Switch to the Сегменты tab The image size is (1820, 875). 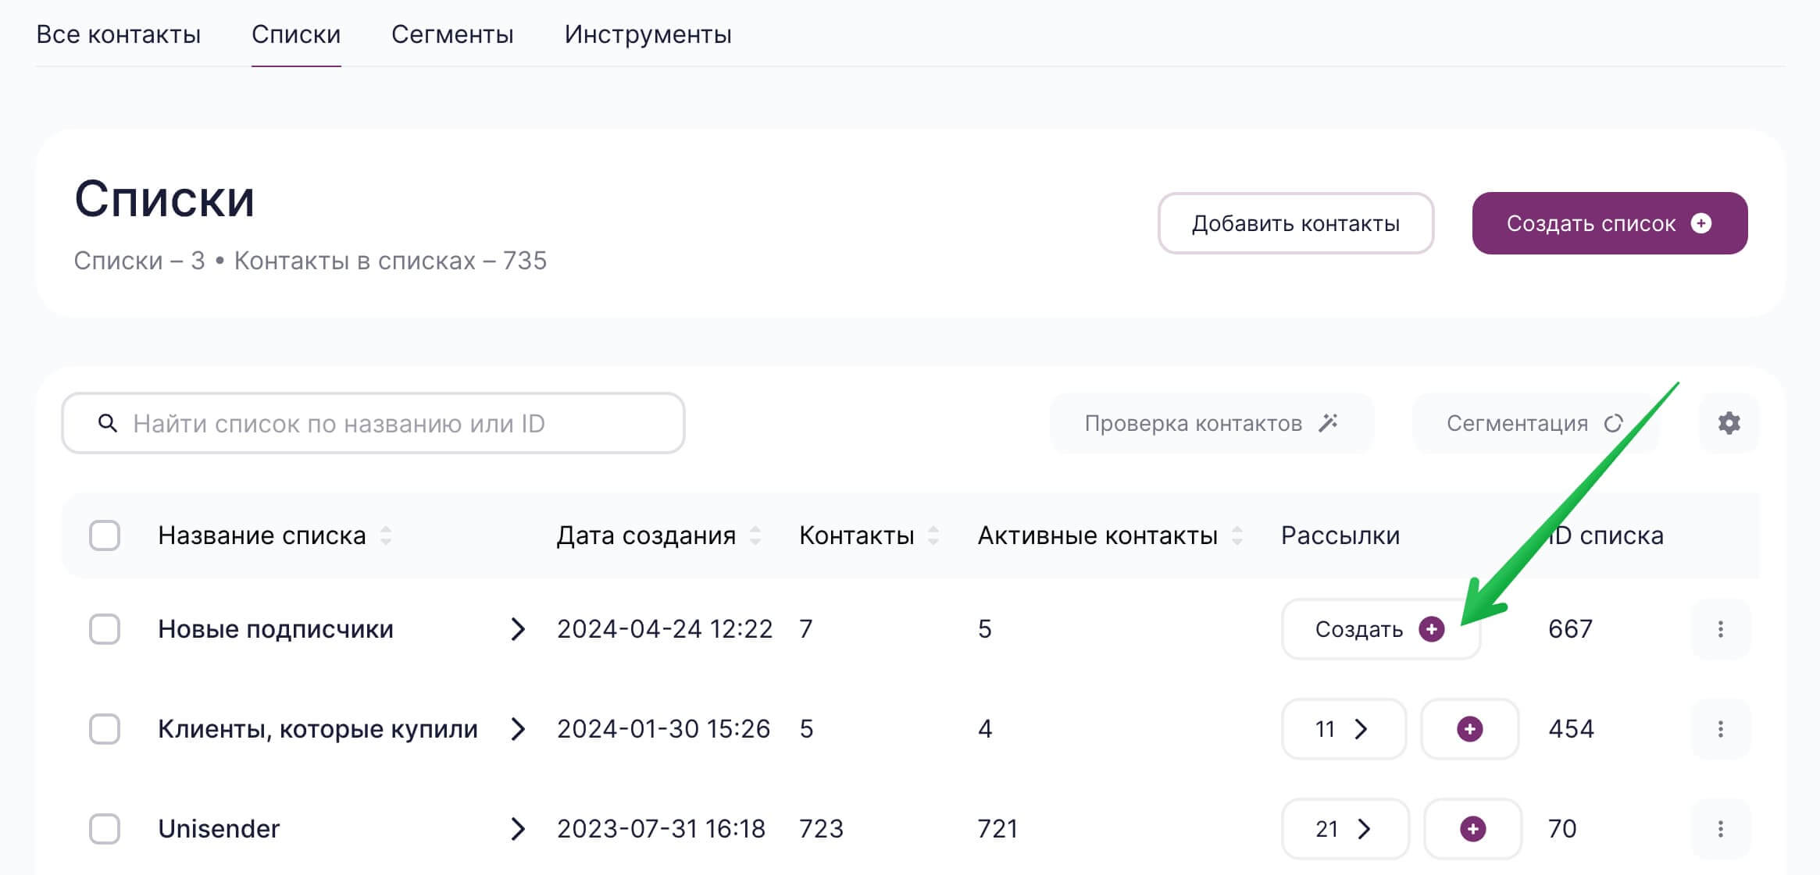coord(453,34)
